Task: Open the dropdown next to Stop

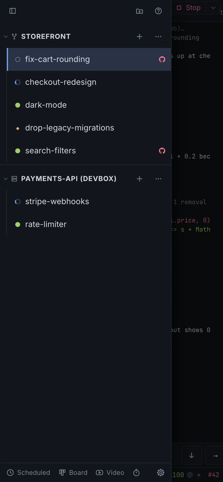Action: 213,8
